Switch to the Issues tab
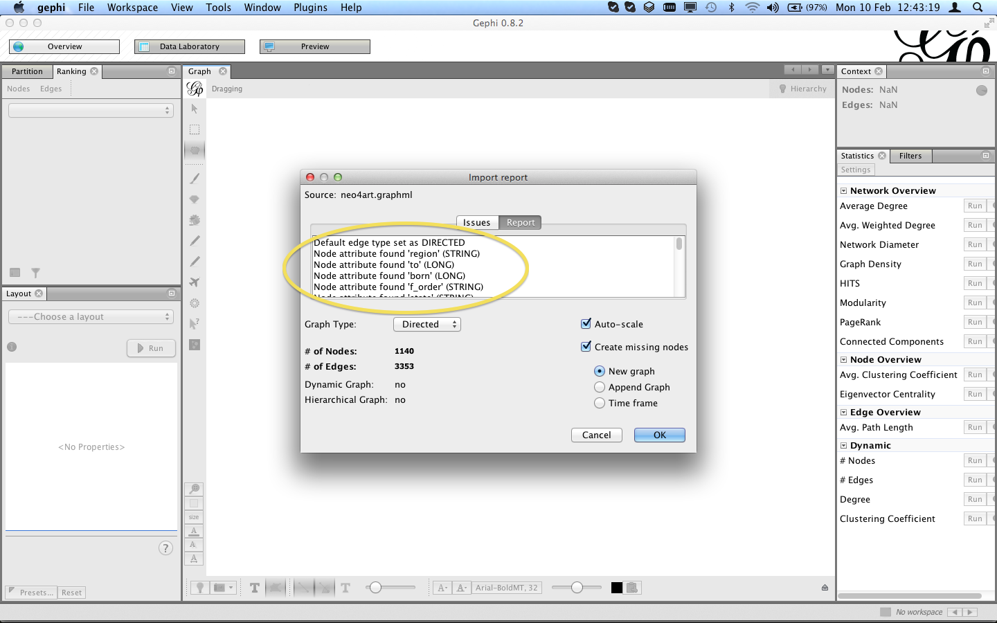The image size is (997, 623). coord(477,222)
